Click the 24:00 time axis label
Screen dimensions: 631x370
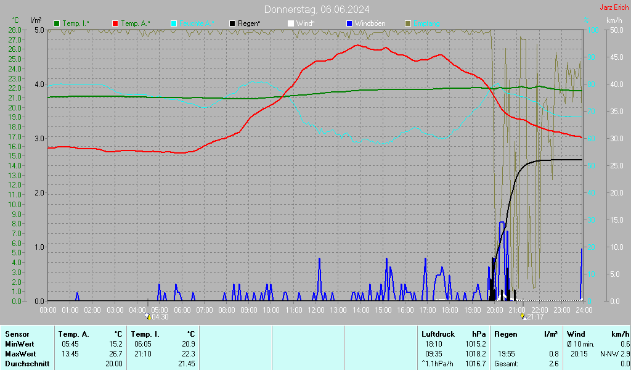(x=584, y=310)
